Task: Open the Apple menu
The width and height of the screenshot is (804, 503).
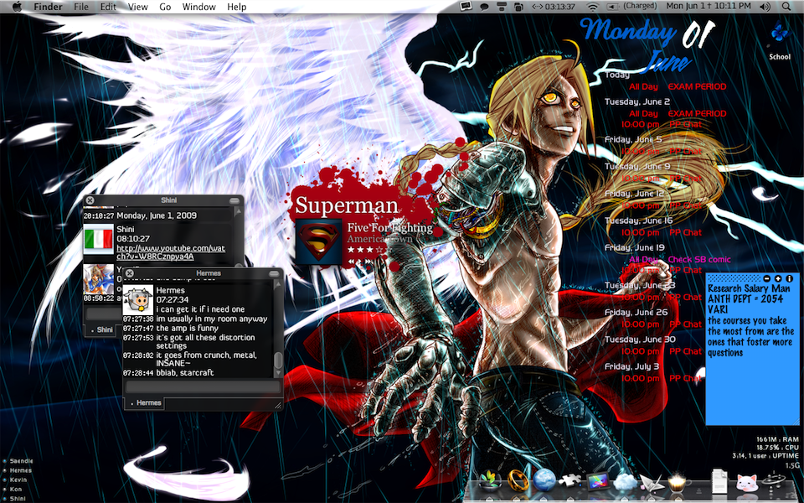Action: pos(17,7)
